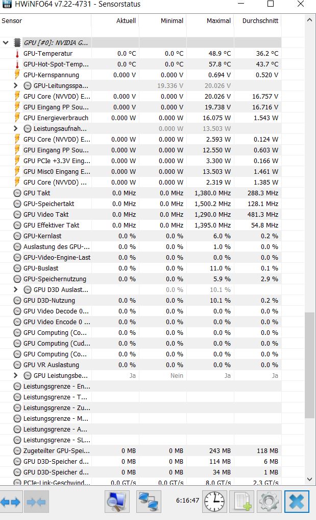Select the PCIe-Link-Geschwind... row
Screen dimensions: 316x520
(x=141, y=482)
